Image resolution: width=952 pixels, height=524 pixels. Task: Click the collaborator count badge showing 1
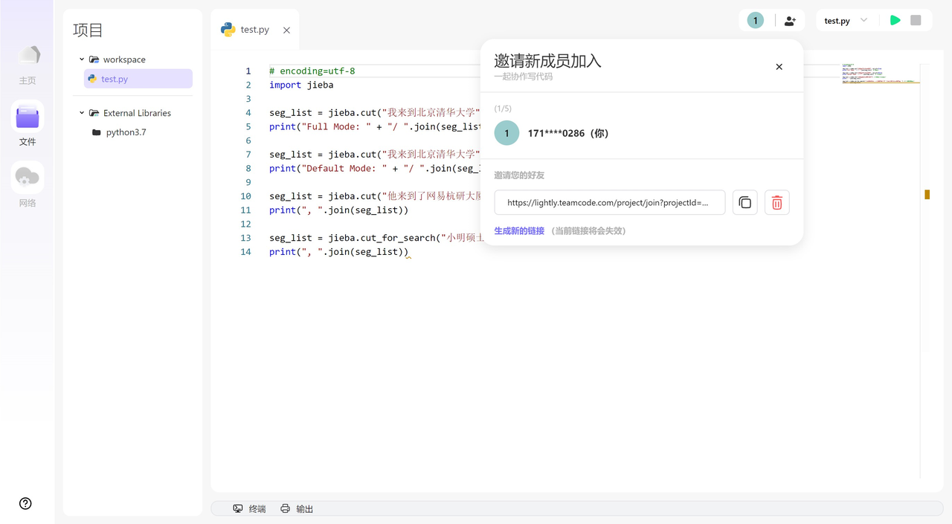[x=754, y=20]
